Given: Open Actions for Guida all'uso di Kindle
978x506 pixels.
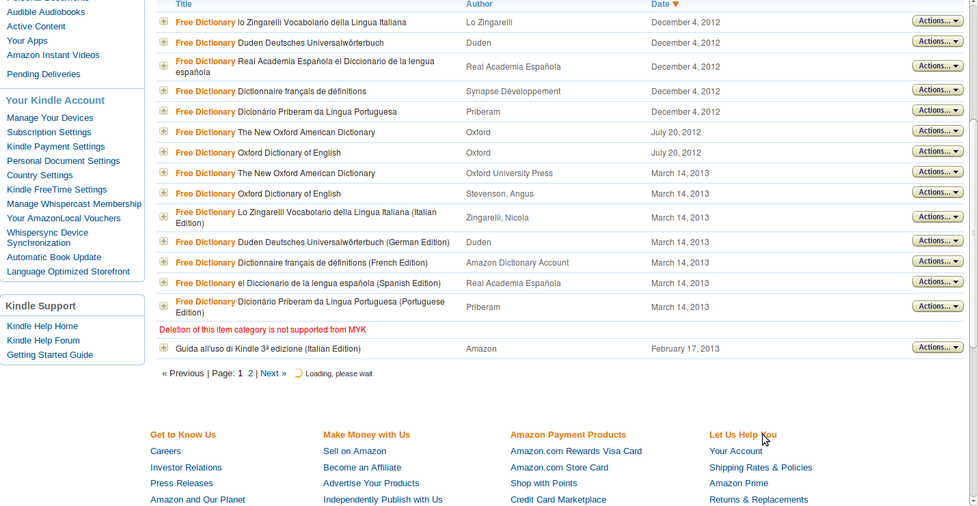Looking at the screenshot, I should pos(938,348).
